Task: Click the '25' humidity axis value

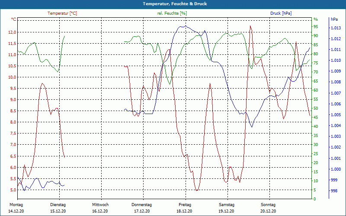Action: pos(316,154)
